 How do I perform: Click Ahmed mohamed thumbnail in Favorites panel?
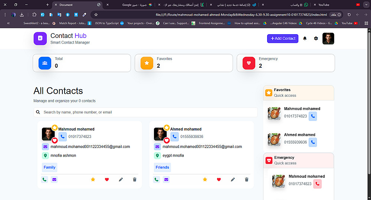(x=274, y=139)
